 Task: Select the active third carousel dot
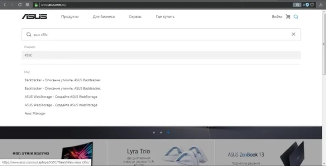click(x=168, y=133)
